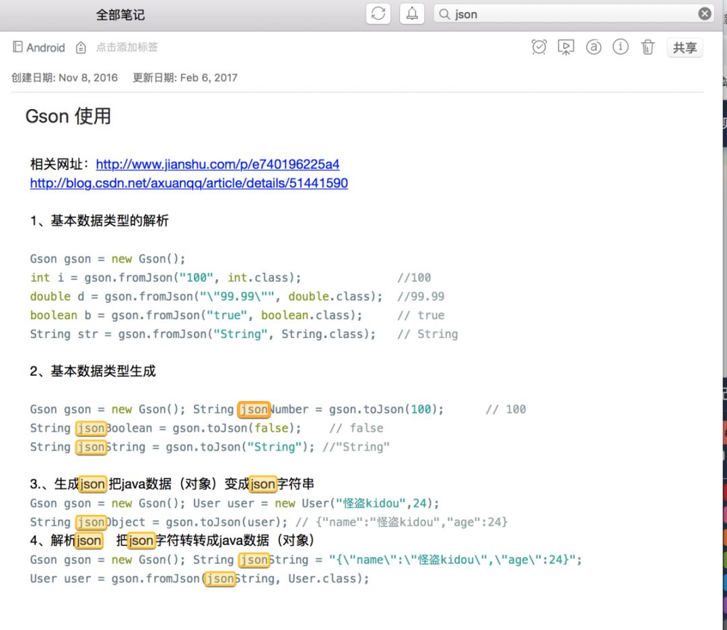Start presentation mode for this note
The image size is (727, 630).
click(566, 47)
